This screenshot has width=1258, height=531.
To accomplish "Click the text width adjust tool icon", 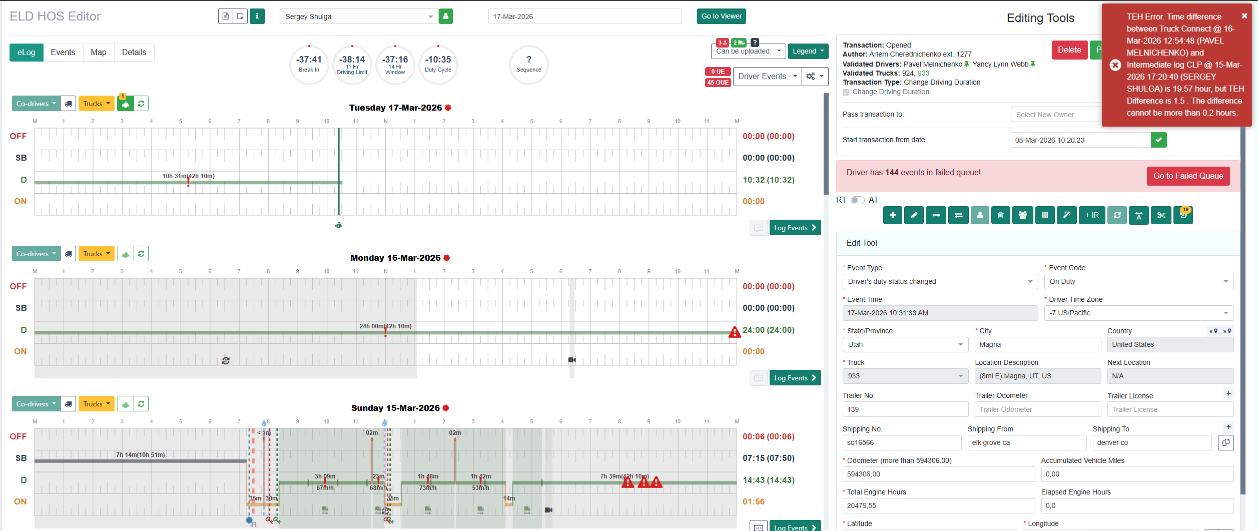I will [1138, 215].
